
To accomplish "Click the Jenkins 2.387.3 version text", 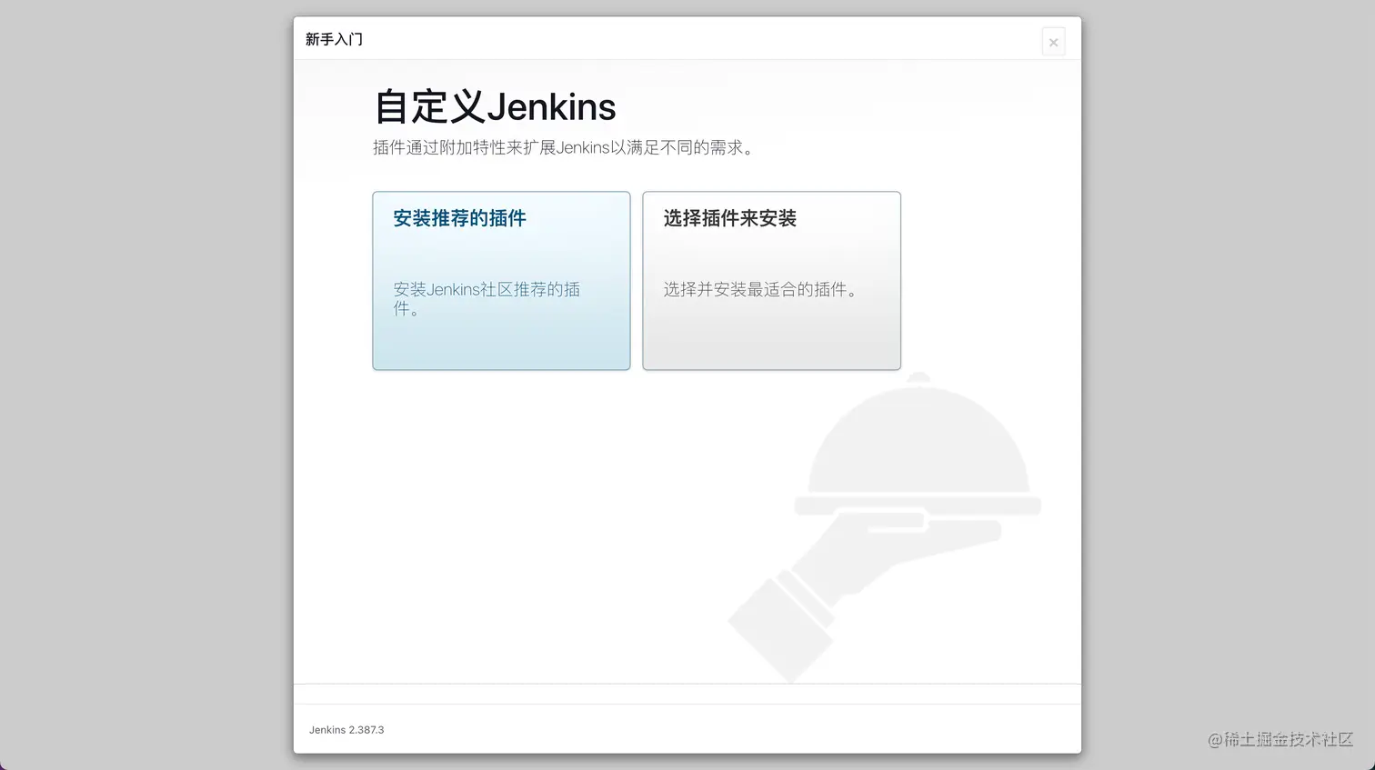I will pyautogui.click(x=346, y=730).
